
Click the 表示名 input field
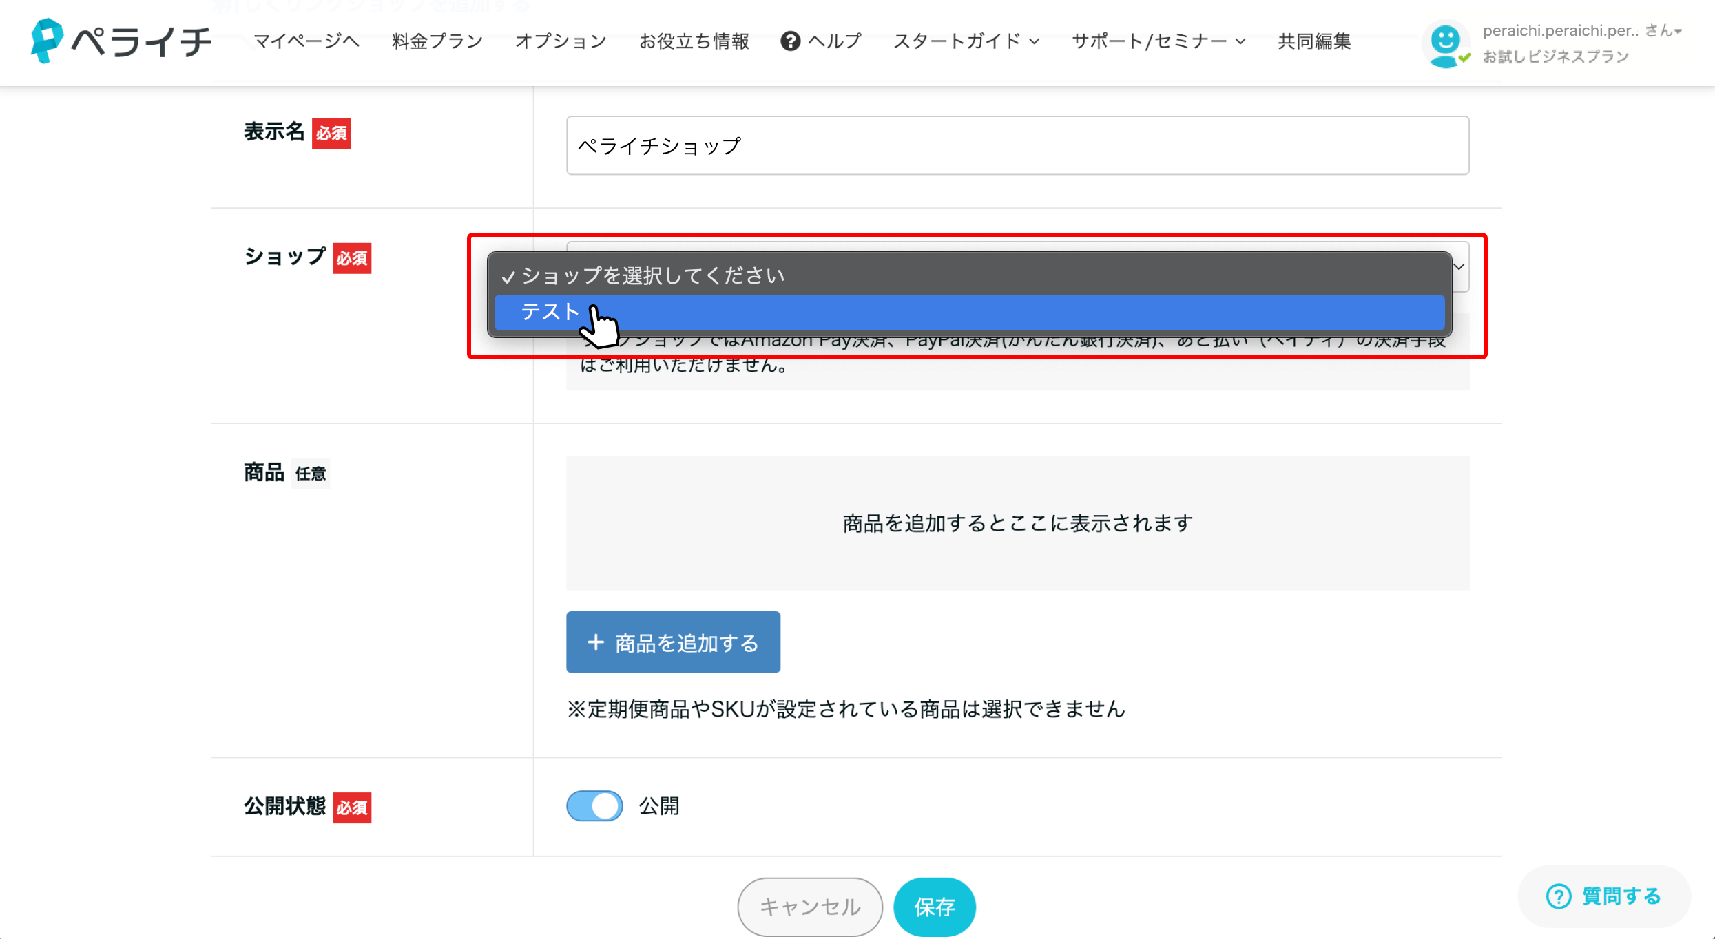point(1017,145)
